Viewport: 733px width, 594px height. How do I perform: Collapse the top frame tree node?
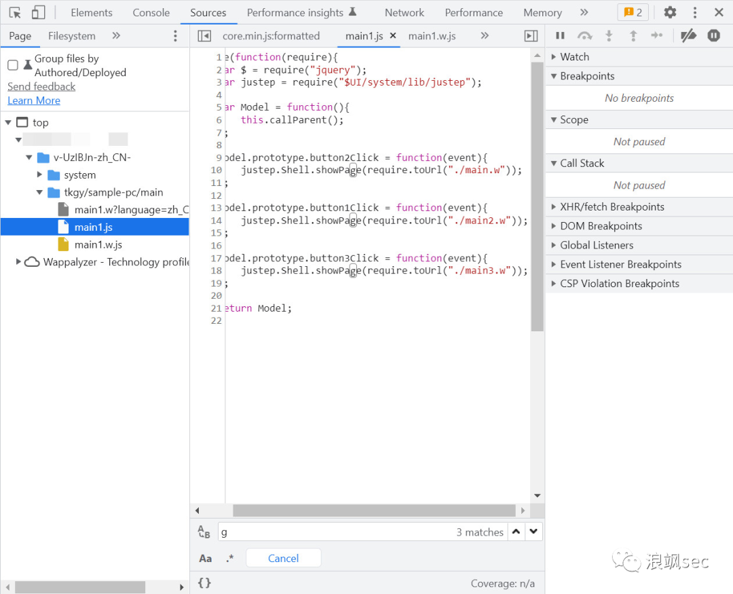click(x=8, y=123)
